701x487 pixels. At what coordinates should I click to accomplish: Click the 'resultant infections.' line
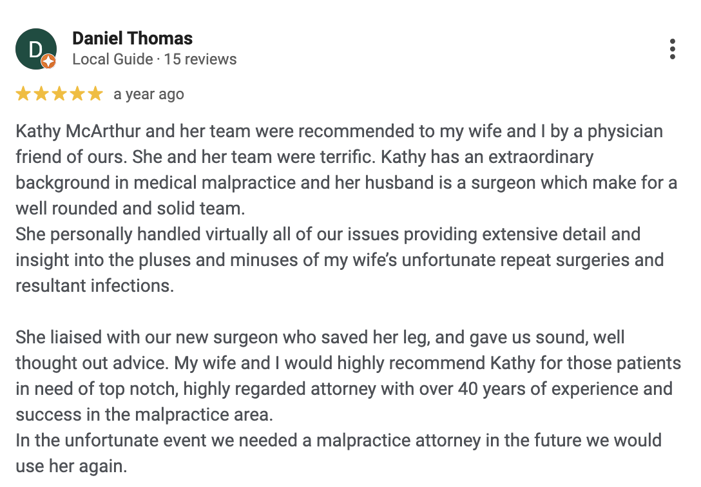(x=95, y=285)
